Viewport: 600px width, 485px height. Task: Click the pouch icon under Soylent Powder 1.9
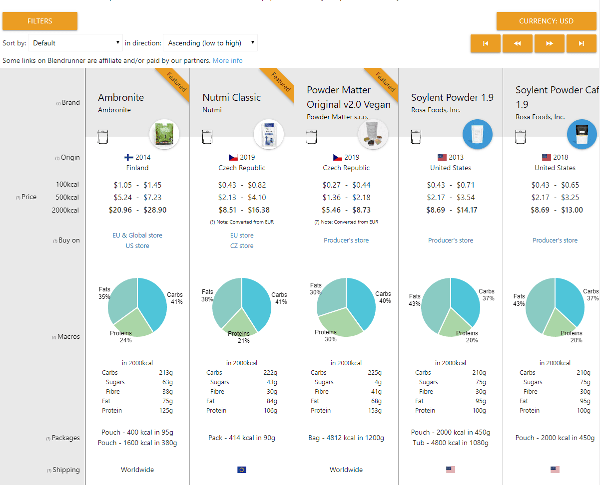pos(416,136)
